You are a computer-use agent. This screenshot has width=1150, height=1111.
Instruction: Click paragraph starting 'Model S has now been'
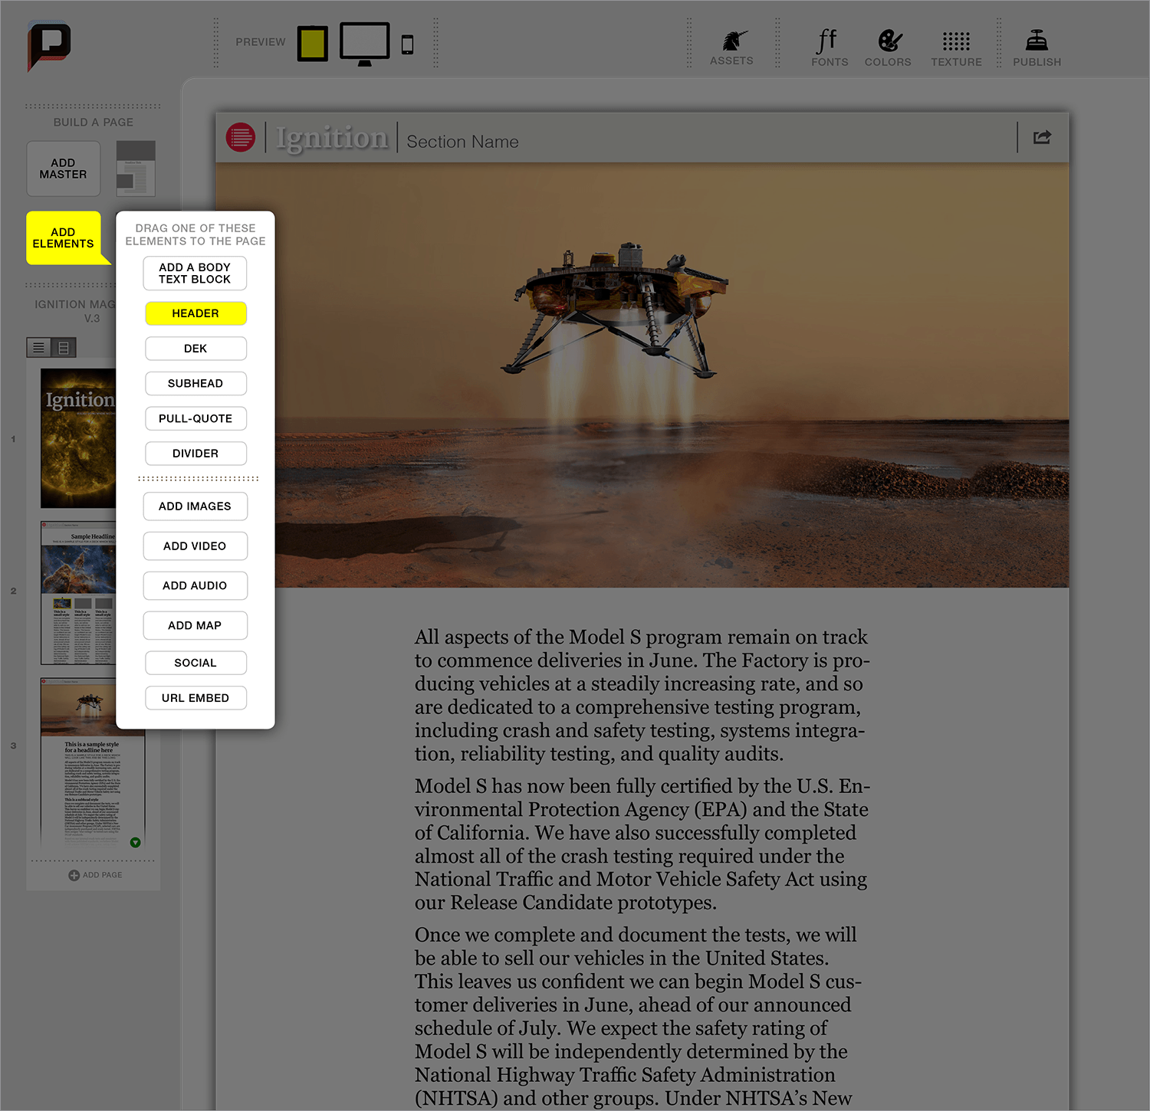642,844
